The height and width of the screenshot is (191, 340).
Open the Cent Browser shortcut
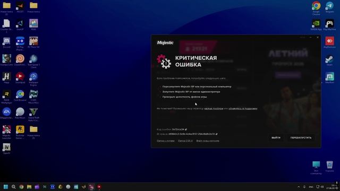20,95
